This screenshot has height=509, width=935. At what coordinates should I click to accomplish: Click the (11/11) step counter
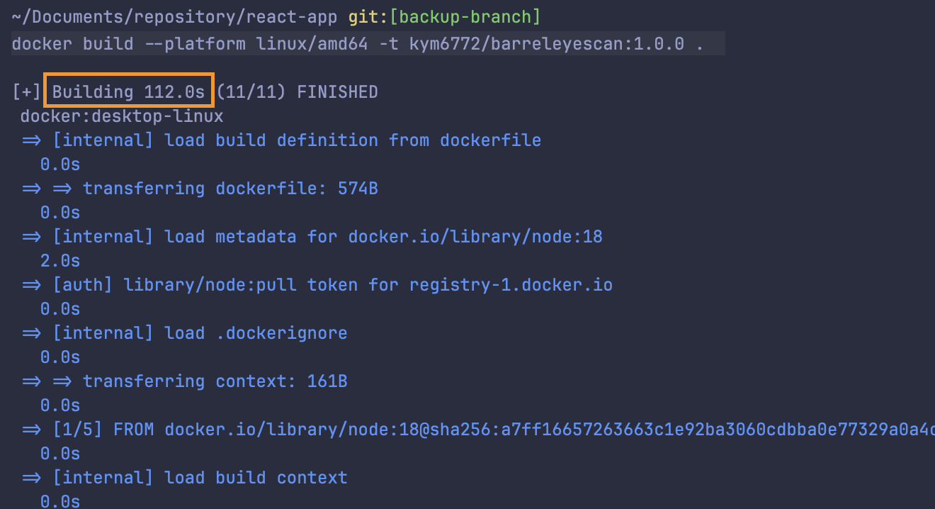251,92
